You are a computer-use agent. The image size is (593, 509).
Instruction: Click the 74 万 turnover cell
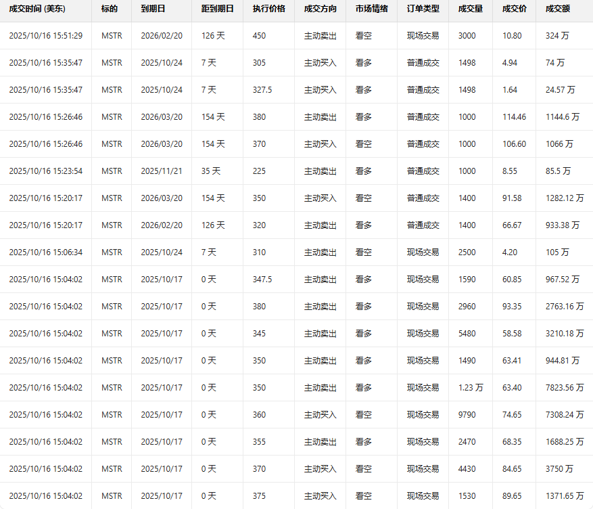pos(555,63)
